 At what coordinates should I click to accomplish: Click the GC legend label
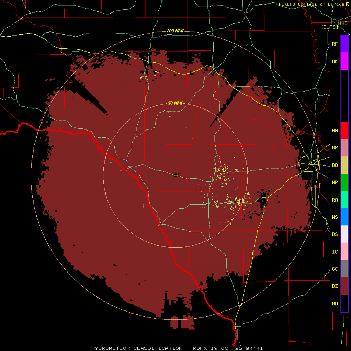pyautogui.click(x=335, y=269)
